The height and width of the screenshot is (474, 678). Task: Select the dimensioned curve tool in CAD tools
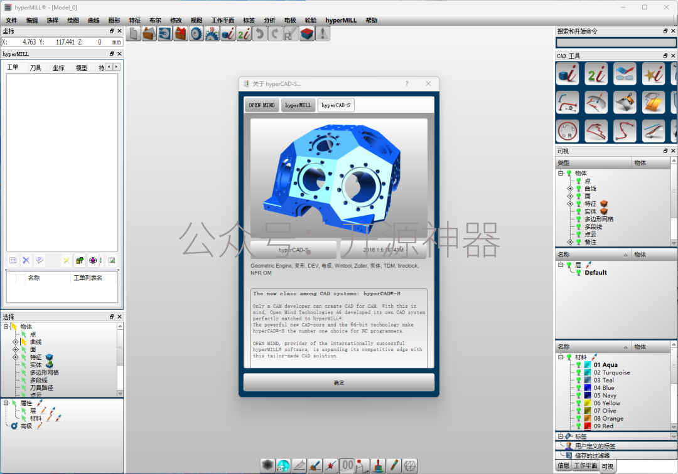(568, 102)
